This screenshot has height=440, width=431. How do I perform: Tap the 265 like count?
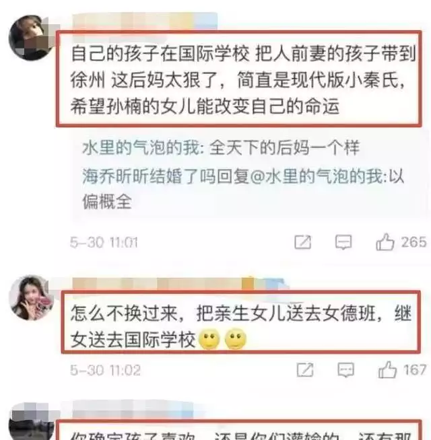pyautogui.click(x=413, y=242)
